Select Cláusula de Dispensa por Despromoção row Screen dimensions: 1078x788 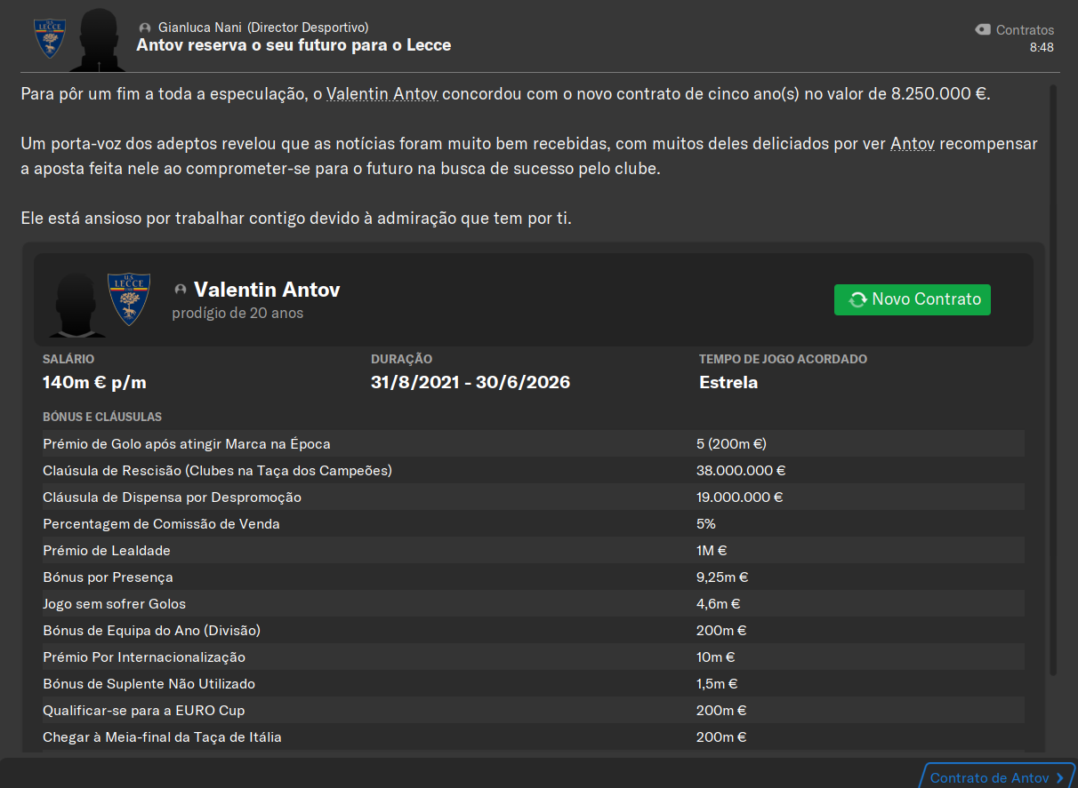click(x=534, y=497)
